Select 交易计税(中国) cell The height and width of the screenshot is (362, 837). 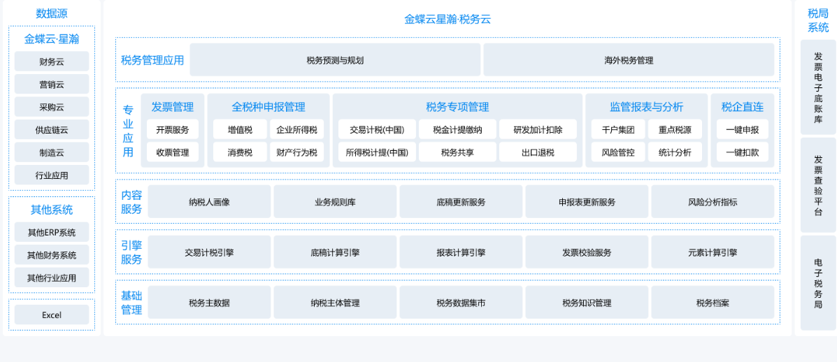pos(377,129)
